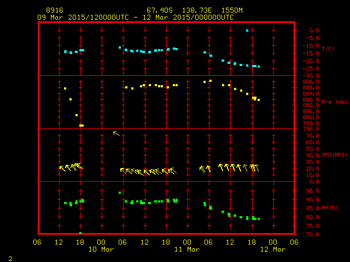Click the -5.0 temperature tick value
The image size is (350, 262).
(x=312, y=38)
